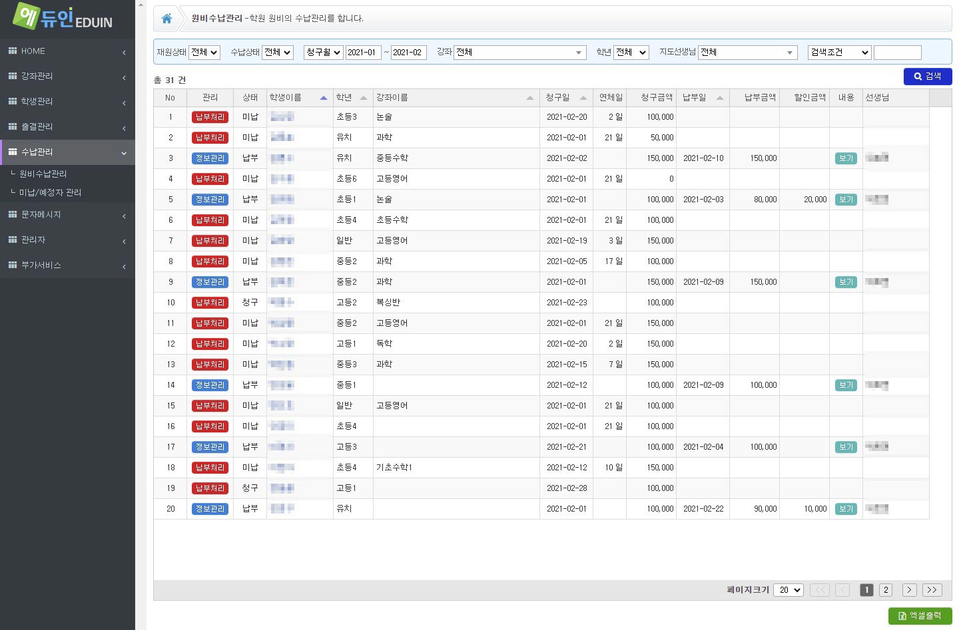Click the 부가서비스 menu grid icon
This screenshot has width=971, height=630.
coord(13,265)
